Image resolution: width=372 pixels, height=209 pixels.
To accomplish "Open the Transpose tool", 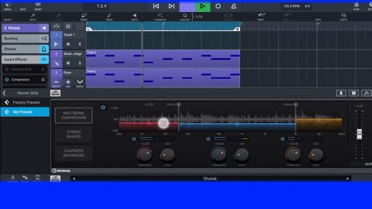I will coord(160,17).
